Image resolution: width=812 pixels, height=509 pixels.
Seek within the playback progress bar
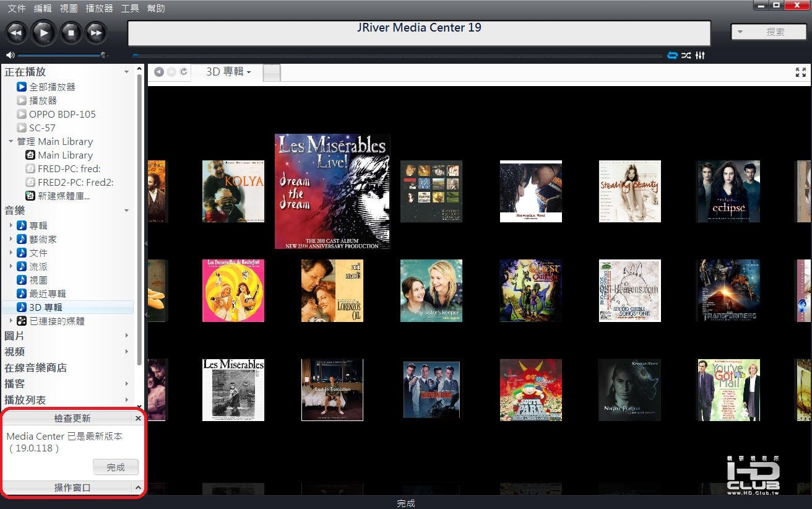(x=397, y=56)
